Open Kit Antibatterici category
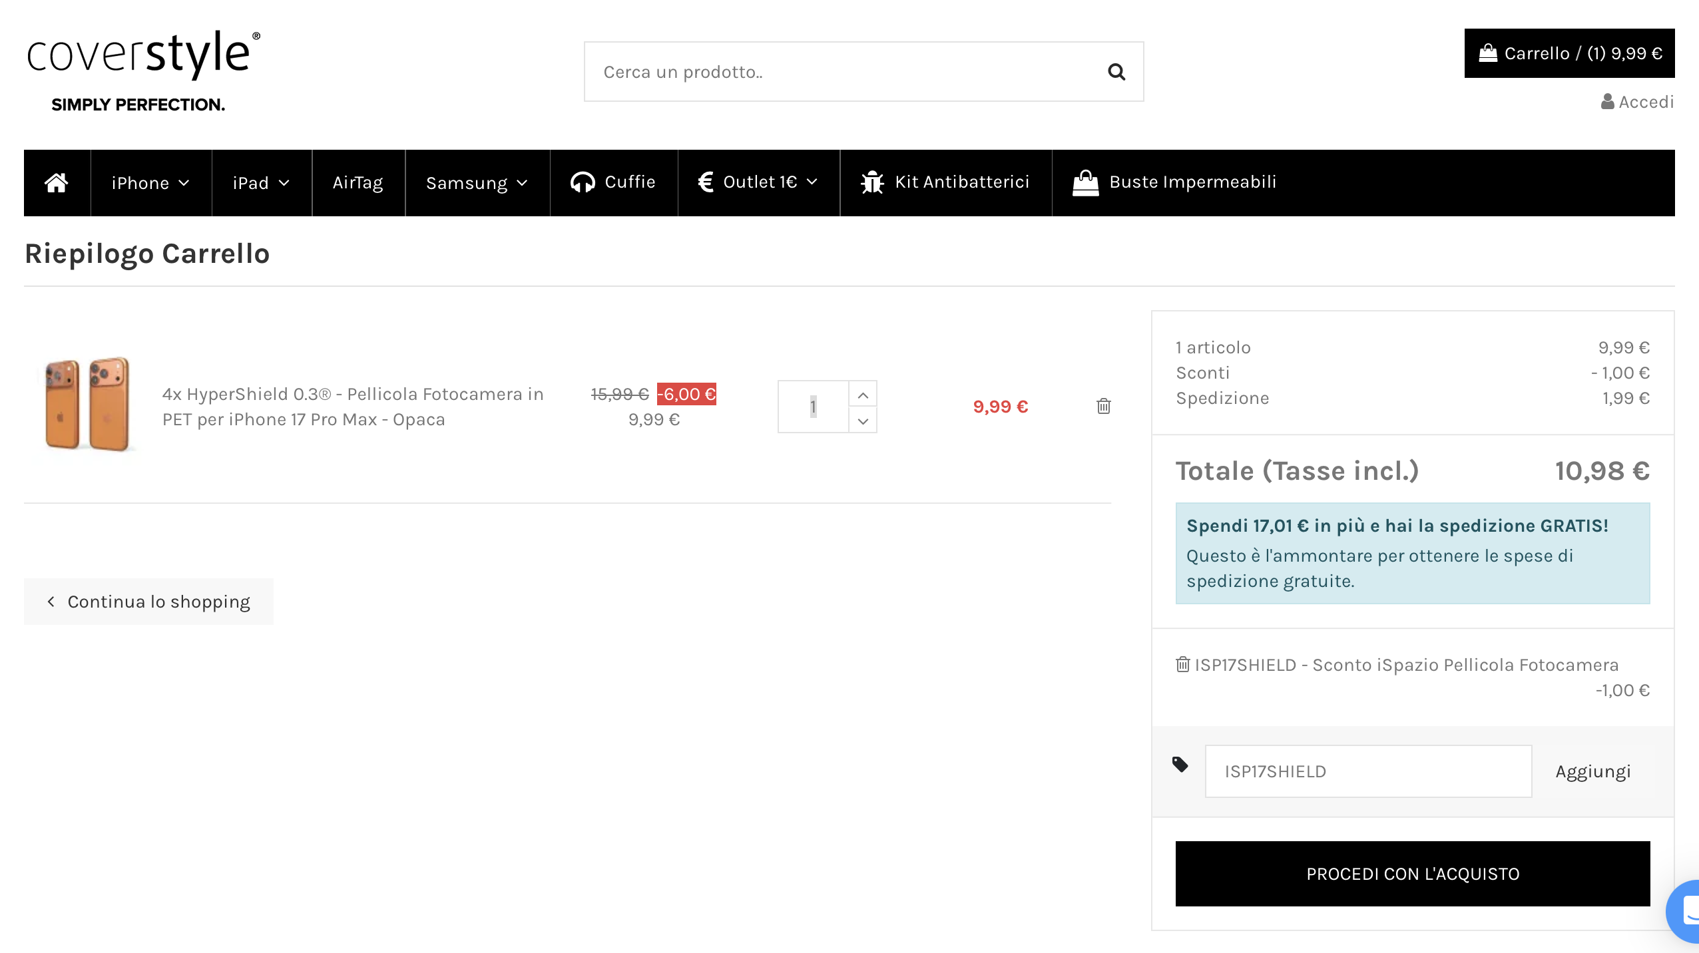Screen dimensions: 1699x953 pos(945,182)
